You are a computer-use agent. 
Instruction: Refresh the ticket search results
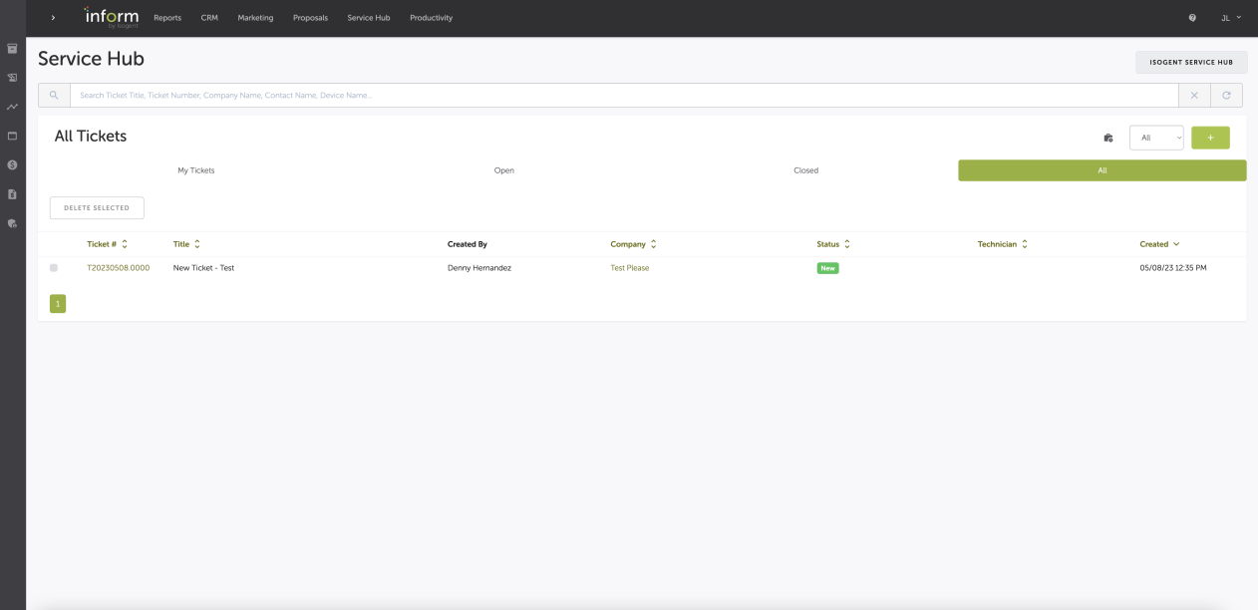[1225, 96]
